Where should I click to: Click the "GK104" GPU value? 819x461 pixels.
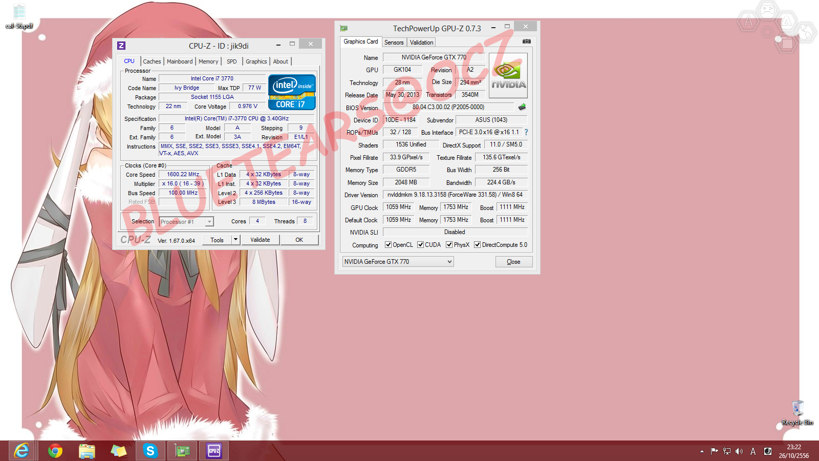click(402, 70)
